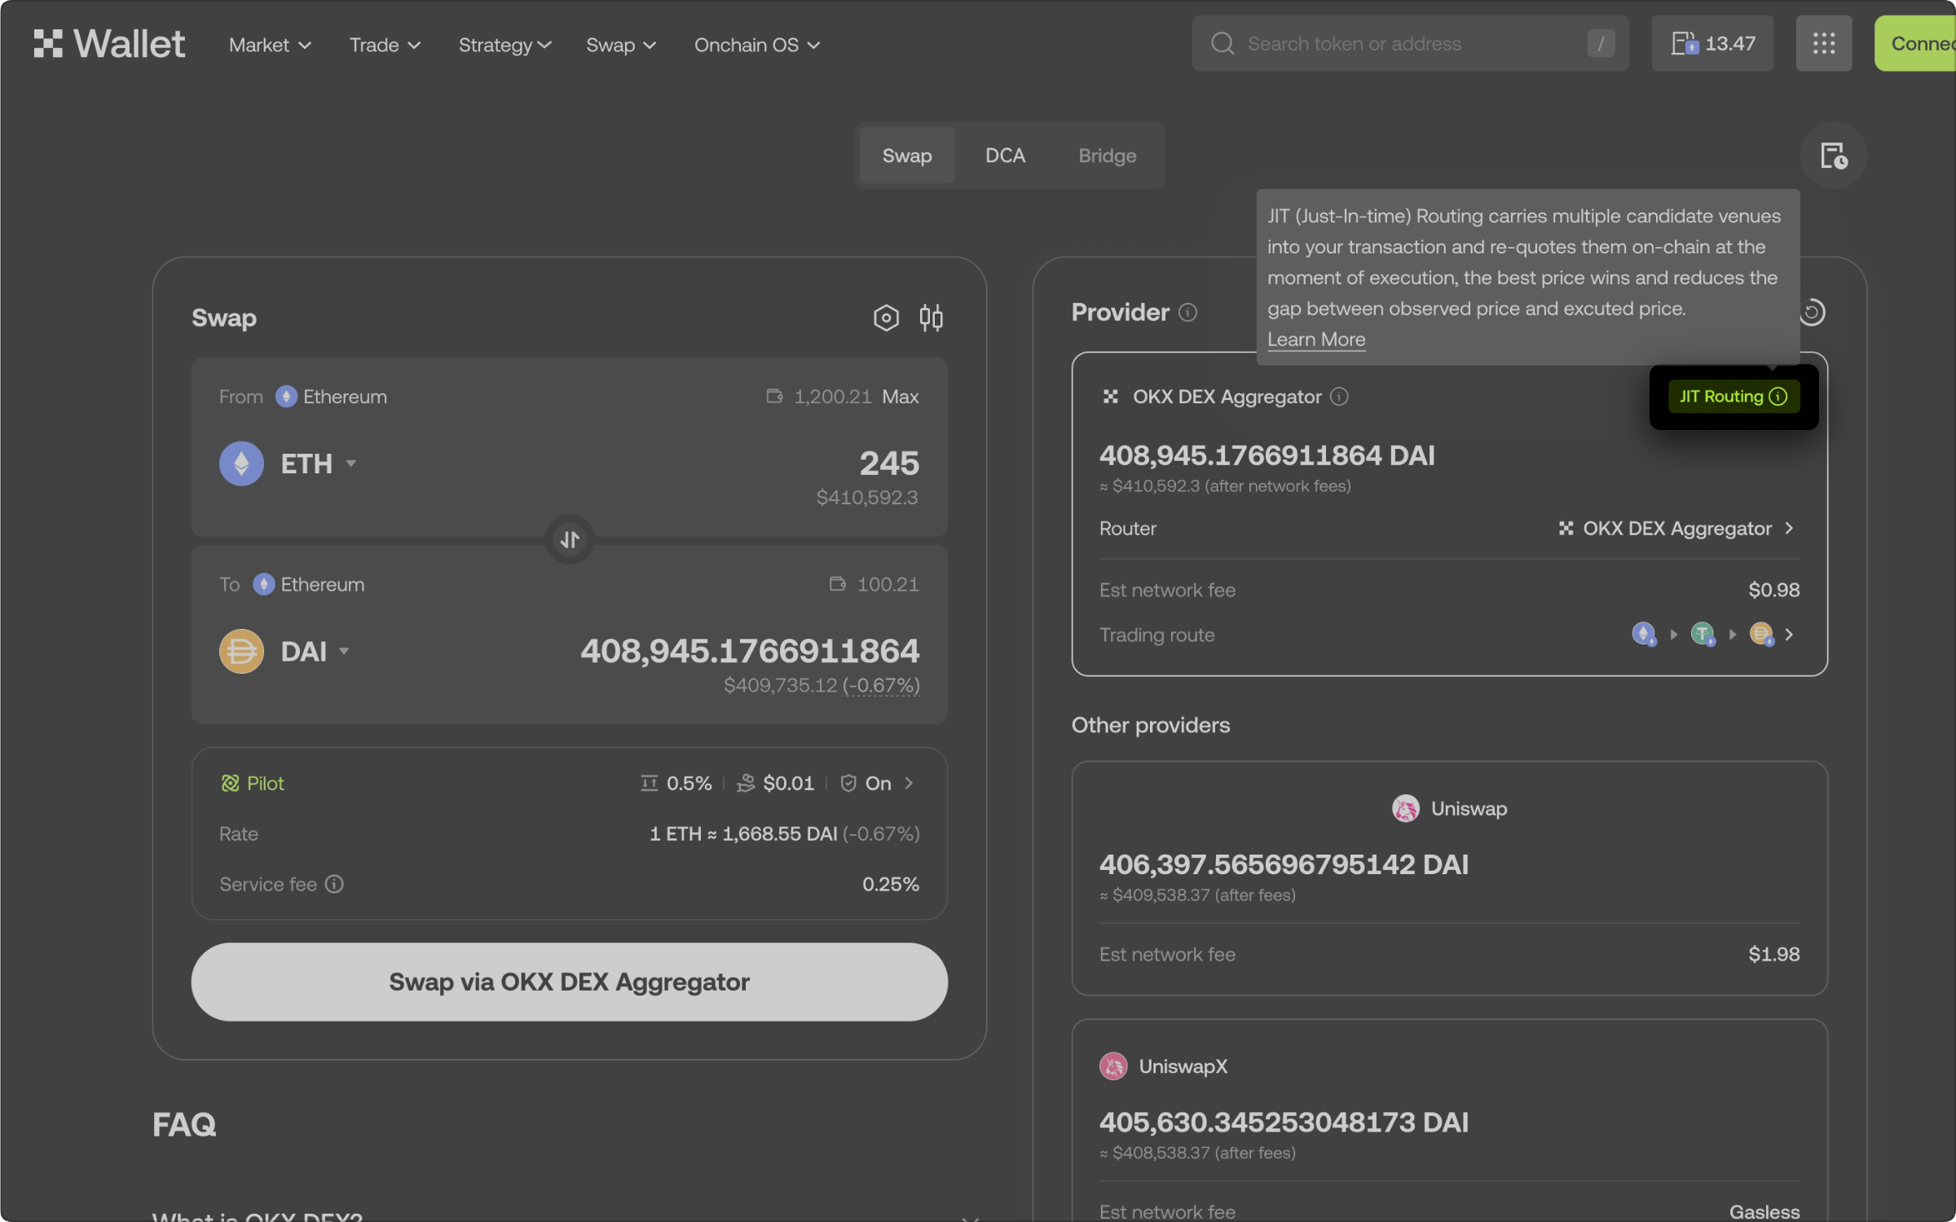Click the info icon beside Provider
The image size is (1956, 1222).
click(x=1188, y=312)
